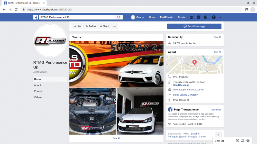Click the search magnifier button
This screenshot has width=257, height=144.
[119, 17]
